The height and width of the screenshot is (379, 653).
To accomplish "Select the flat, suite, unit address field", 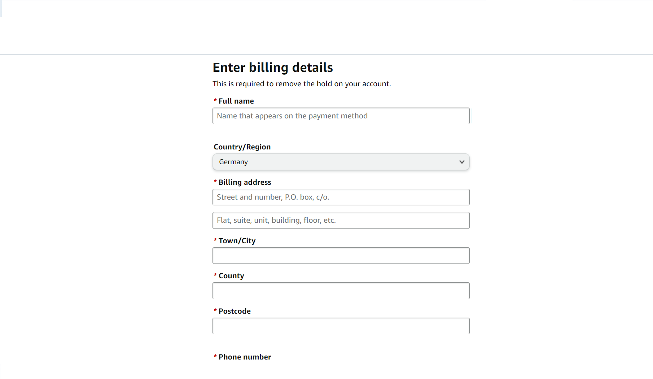I will coord(341,220).
